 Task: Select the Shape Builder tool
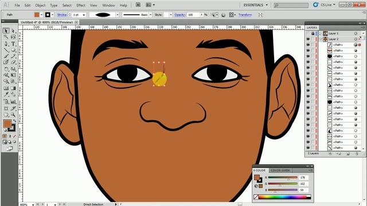[x=6, y=81]
